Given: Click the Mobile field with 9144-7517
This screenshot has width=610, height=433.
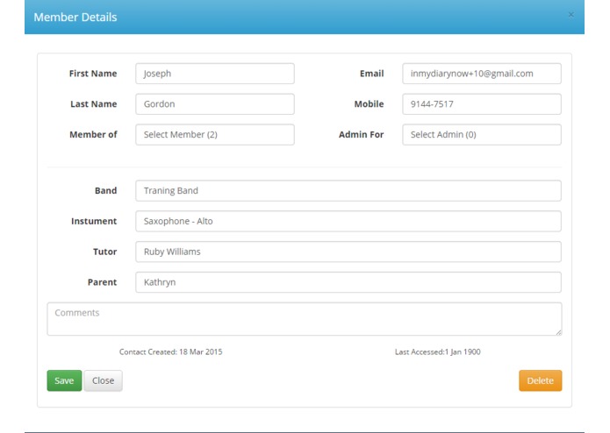Looking at the screenshot, I should [x=482, y=104].
